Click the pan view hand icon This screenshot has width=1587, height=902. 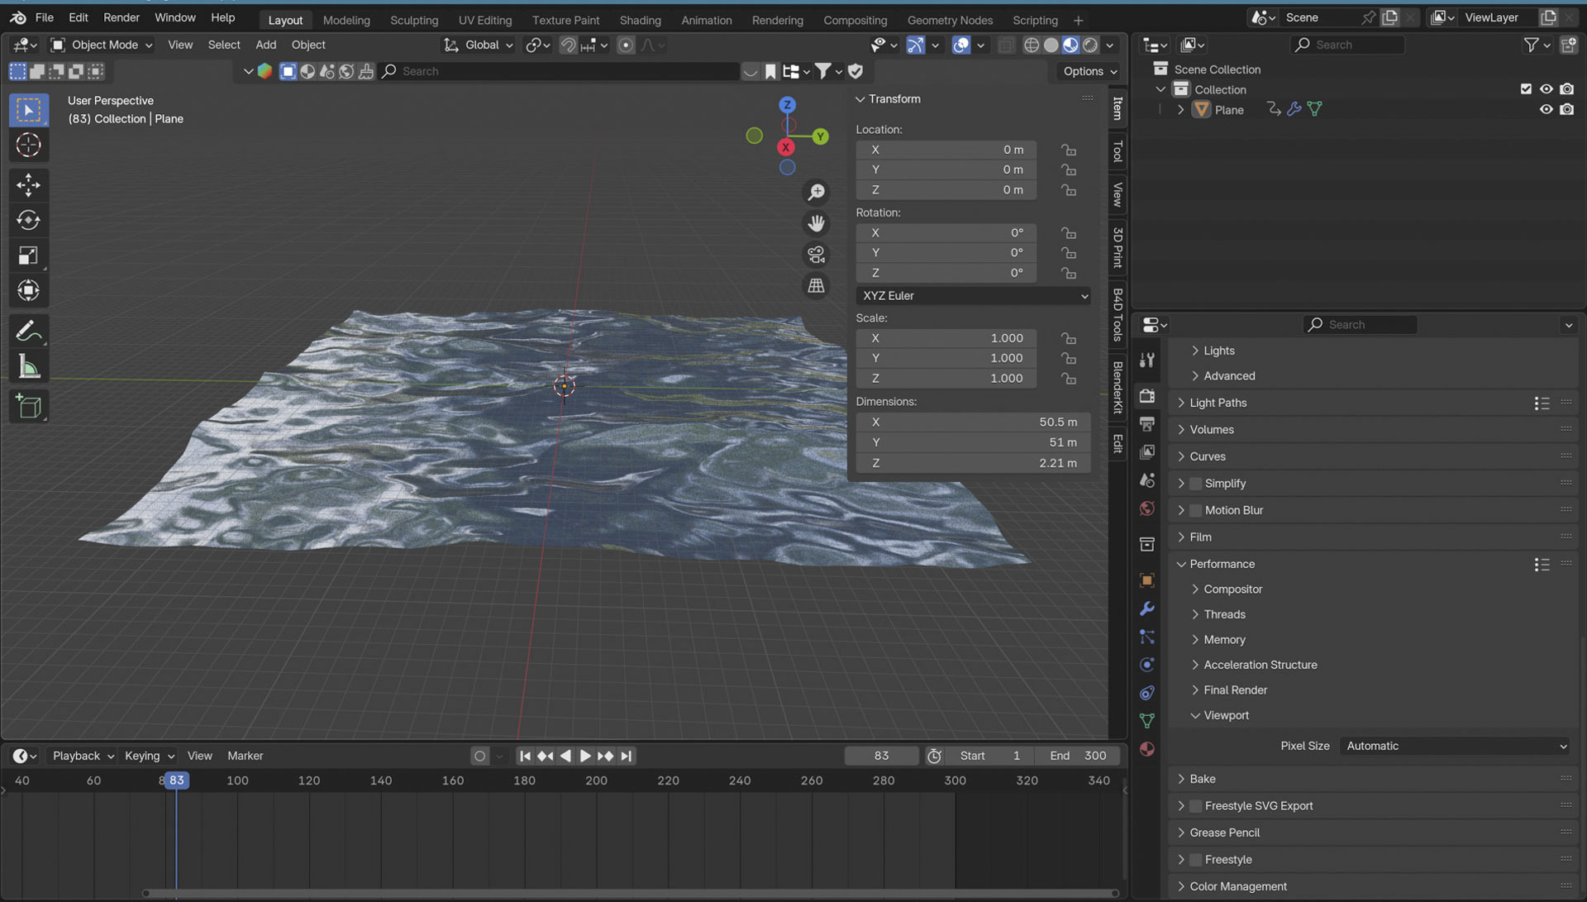coord(816,224)
